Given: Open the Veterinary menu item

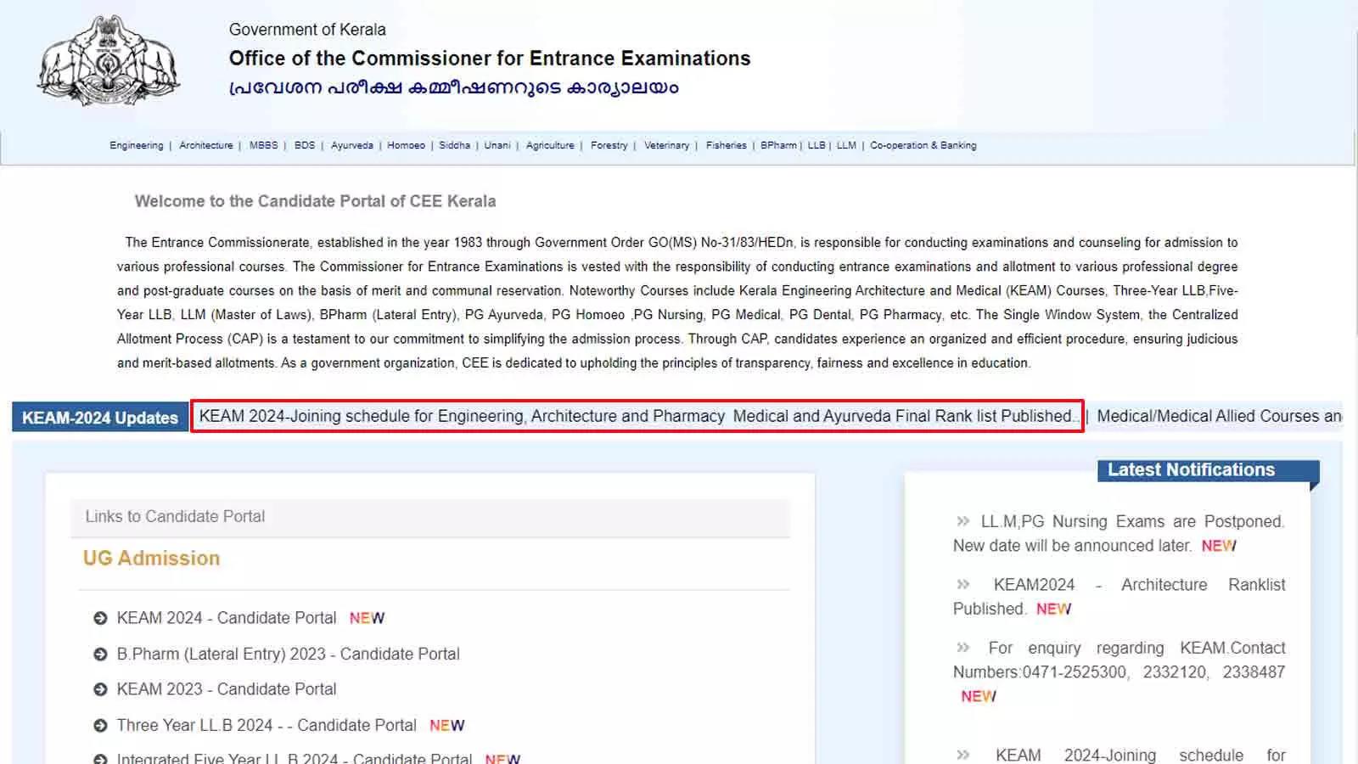Looking at the screenshot, I should pyautogui.click(x=666, y=146).
